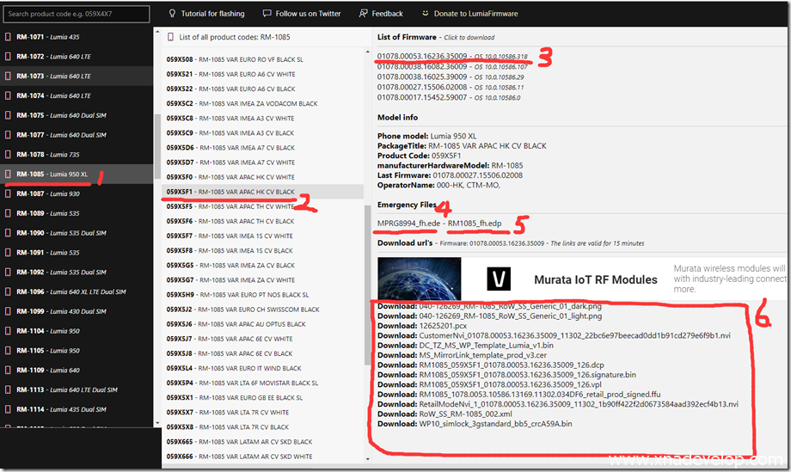Click the phone icon beside RM-1104 Lumia 950
The image size is (791, 472).
point(9,331)
